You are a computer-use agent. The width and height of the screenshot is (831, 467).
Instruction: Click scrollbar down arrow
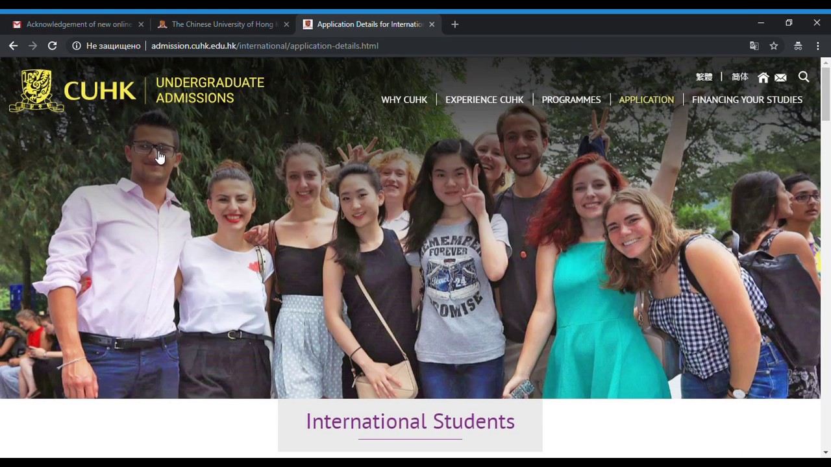pos(825,452)
